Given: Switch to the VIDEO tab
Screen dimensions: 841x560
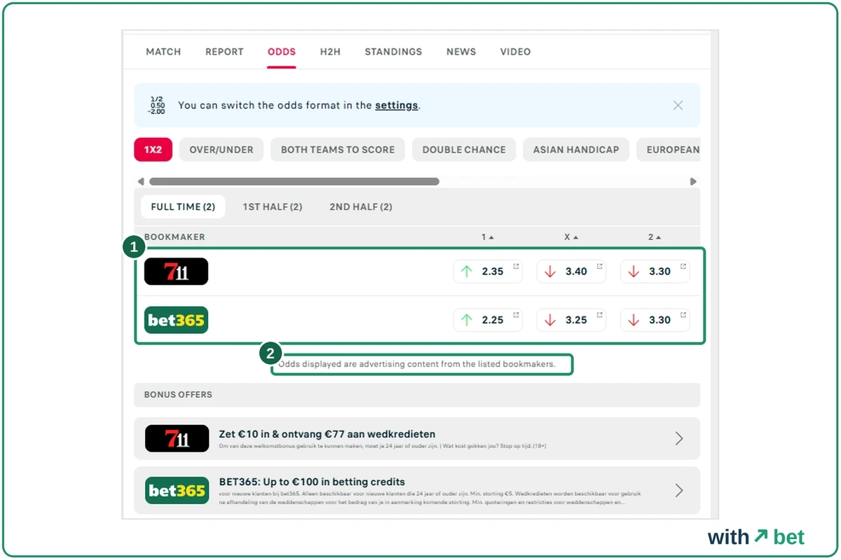Looking at the screenshot, I should pos(515,52).
